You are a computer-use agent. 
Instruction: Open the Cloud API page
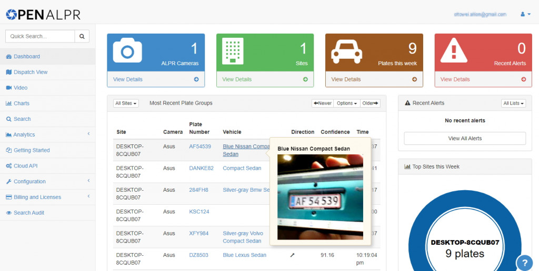(x=47, y=166)
